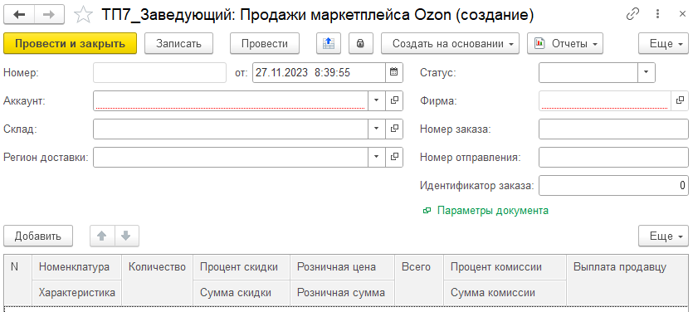This screenshot has height=312, width=693.
Task: Copy link using the chain icon
Action: click(633, 15)
